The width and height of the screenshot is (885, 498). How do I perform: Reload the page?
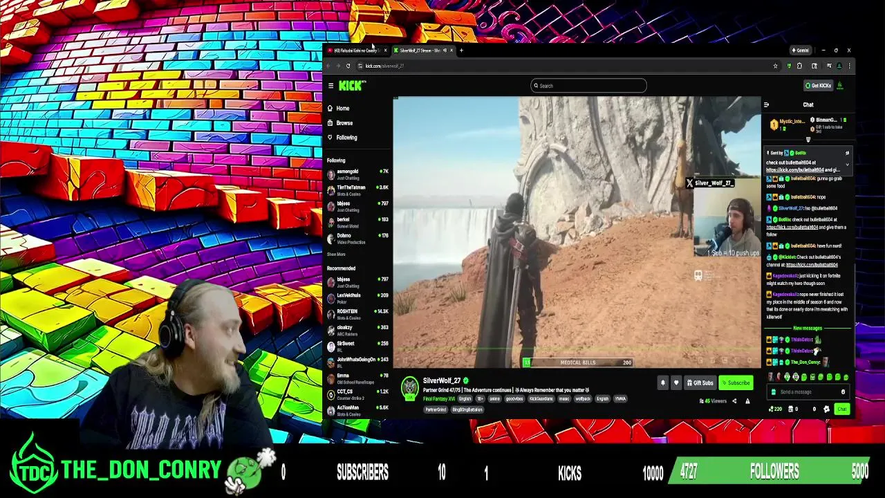pyautogui.click(x=348, y=66)
